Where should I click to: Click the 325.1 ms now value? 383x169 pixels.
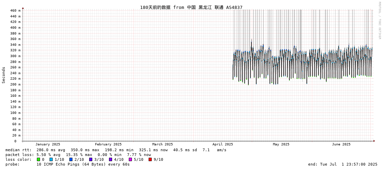153,150
